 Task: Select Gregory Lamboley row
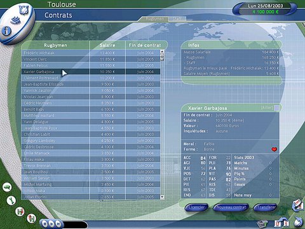point(91,141)
